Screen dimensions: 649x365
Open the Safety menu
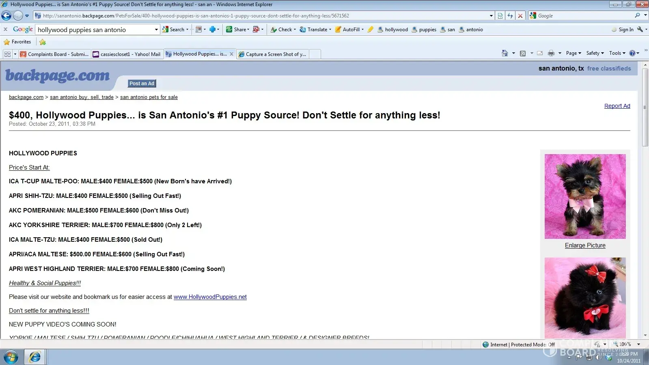tap(595, 53)
